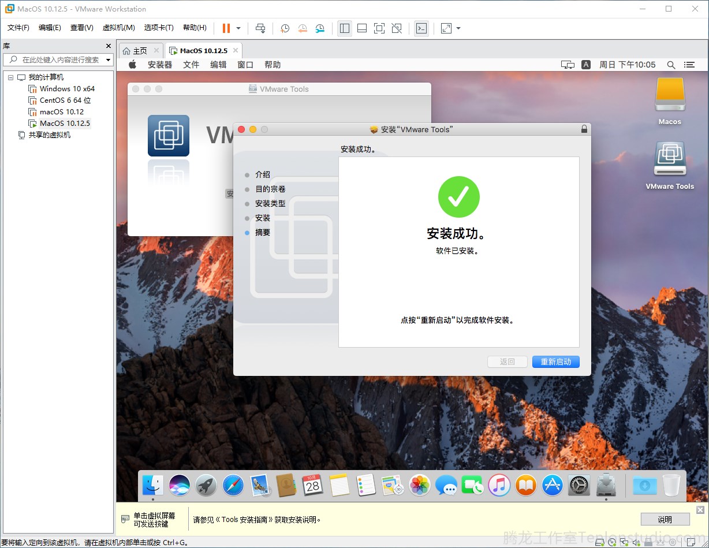Open the Notification Center icon
The image size is (709, 548).
pyautogui.click(x=689, y=65)
